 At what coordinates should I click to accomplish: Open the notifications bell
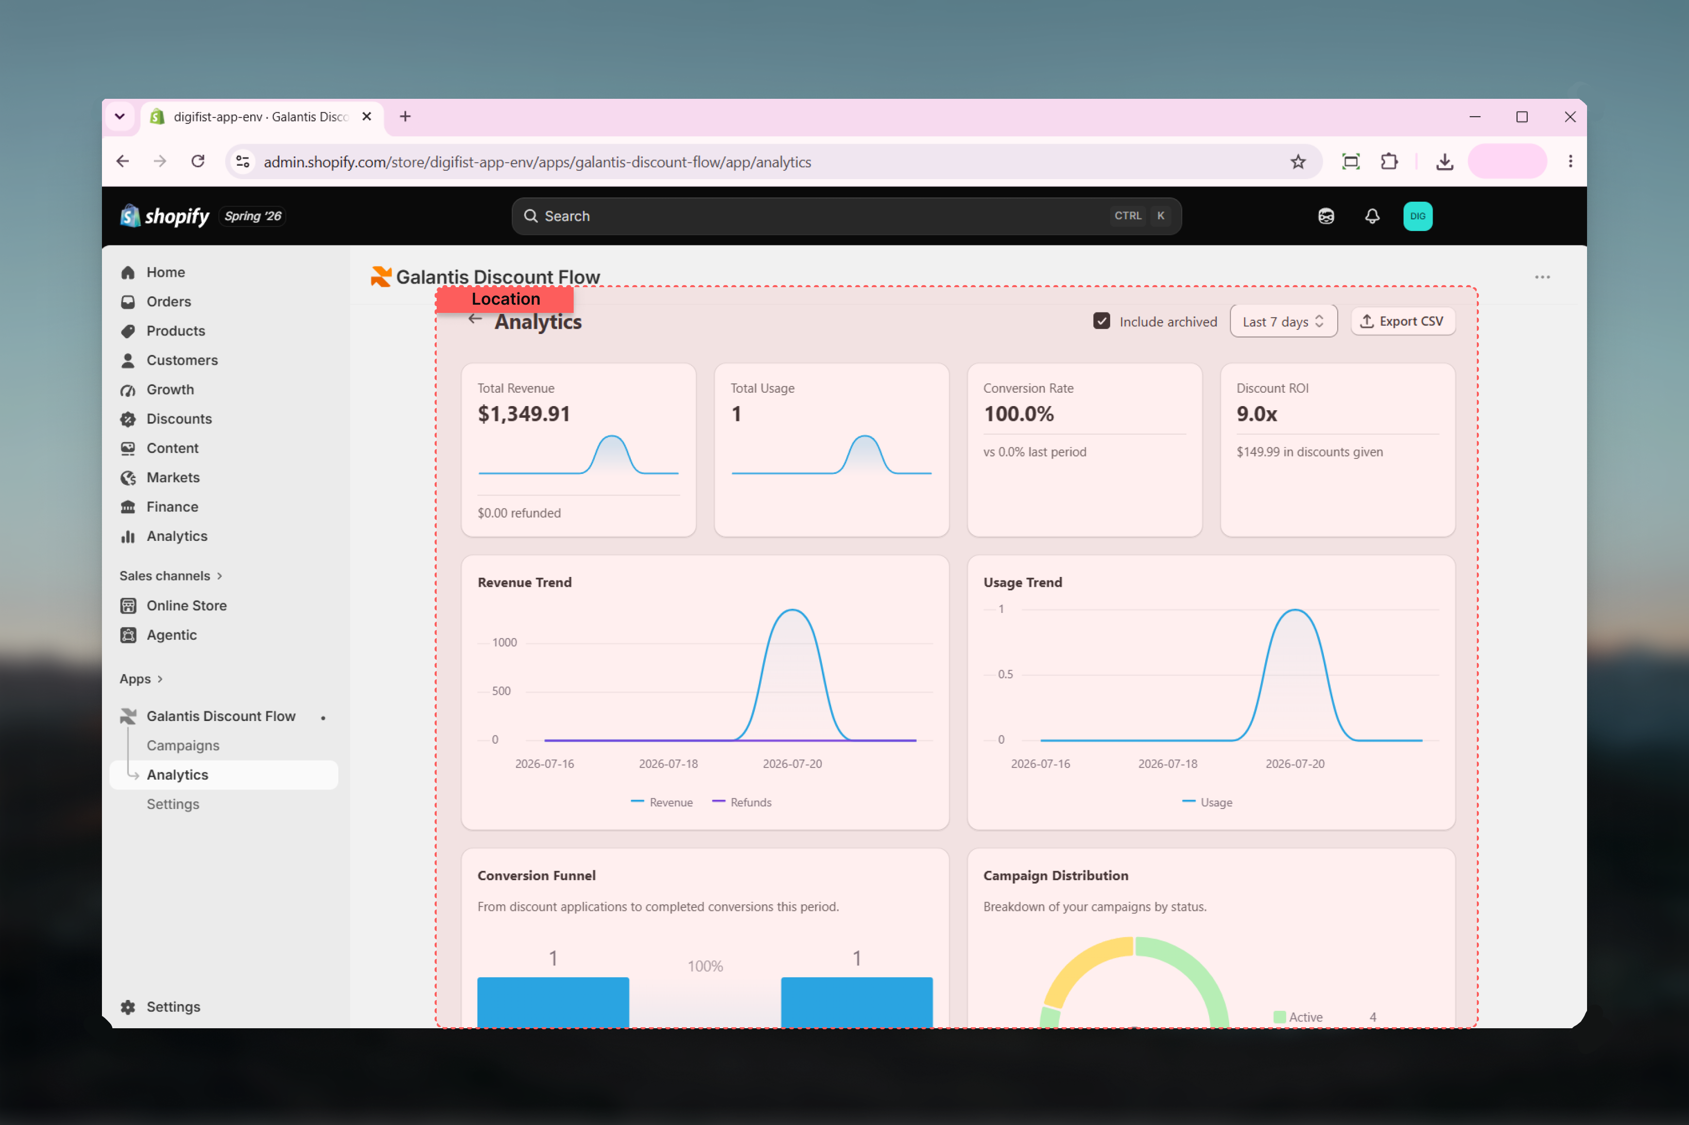point(1372,216)
